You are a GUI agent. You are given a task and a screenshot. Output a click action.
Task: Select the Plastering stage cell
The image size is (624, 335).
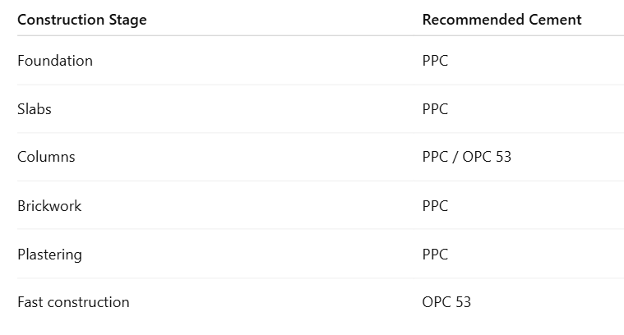pyautogui.click(x=49, y=255)
